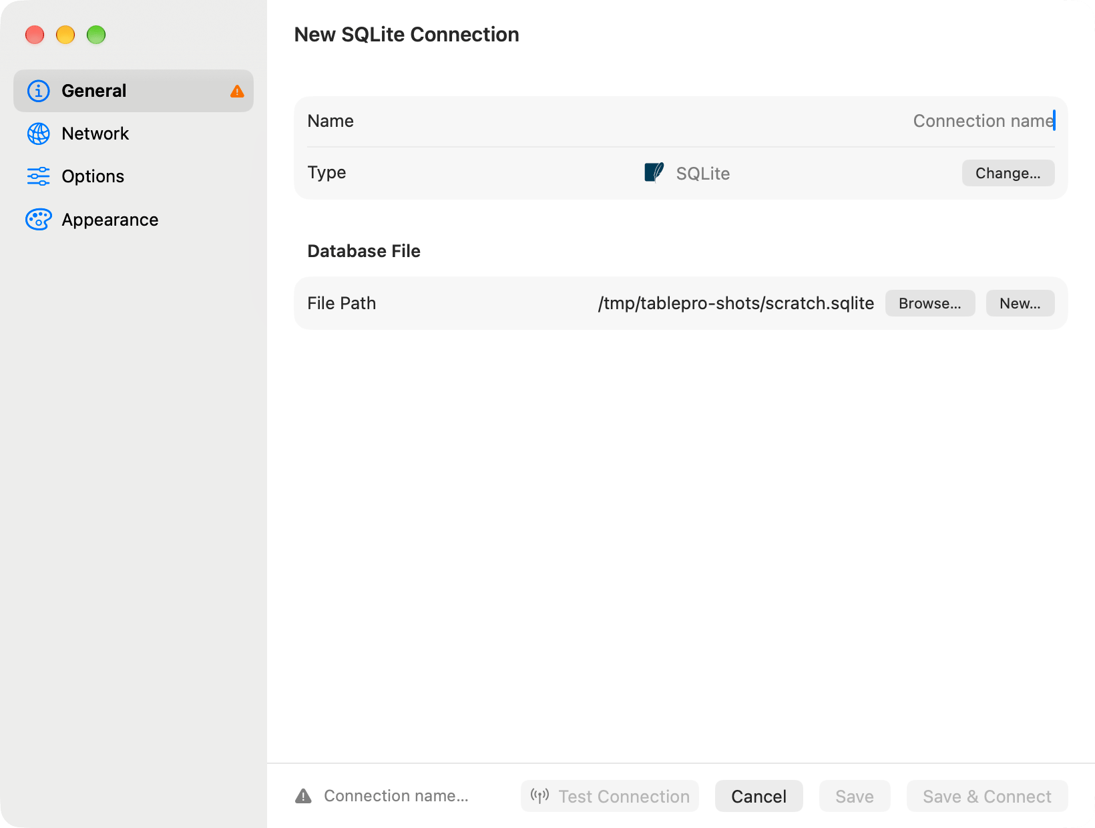Click the Test Connection antenna icon
1095x828 pixels.
(x=539, y=796)
